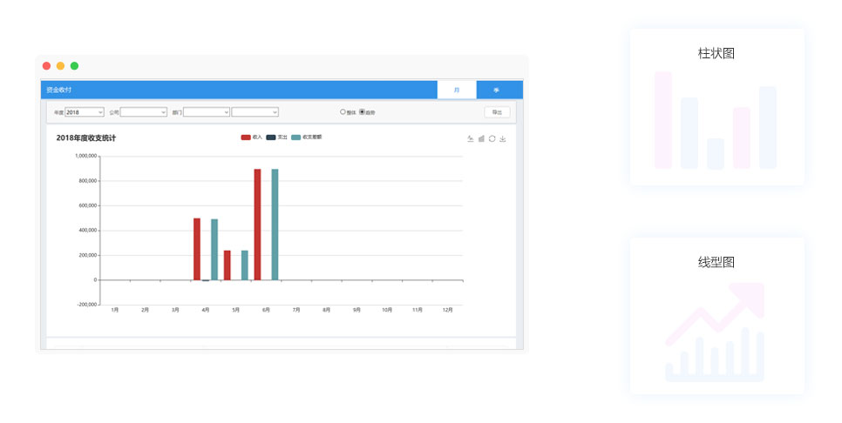Open the 年度 2018 year dropdown

85,112
